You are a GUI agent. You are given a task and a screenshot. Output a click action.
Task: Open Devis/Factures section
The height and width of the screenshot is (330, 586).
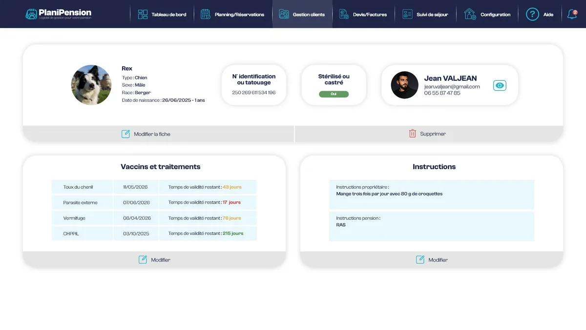(x=370, y=15)
